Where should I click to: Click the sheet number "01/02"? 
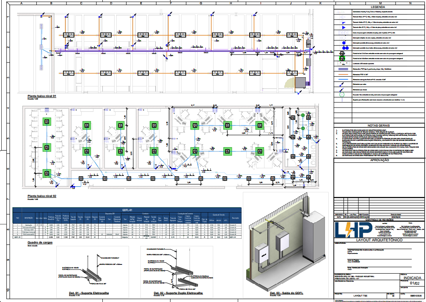tap(415, 283)
